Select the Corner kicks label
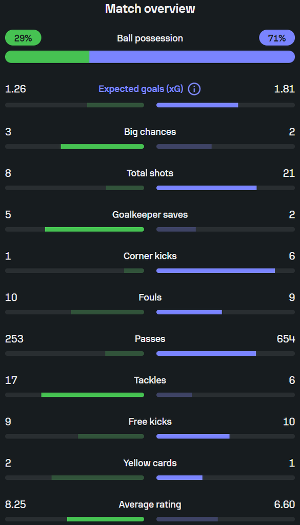 (150, 256)
